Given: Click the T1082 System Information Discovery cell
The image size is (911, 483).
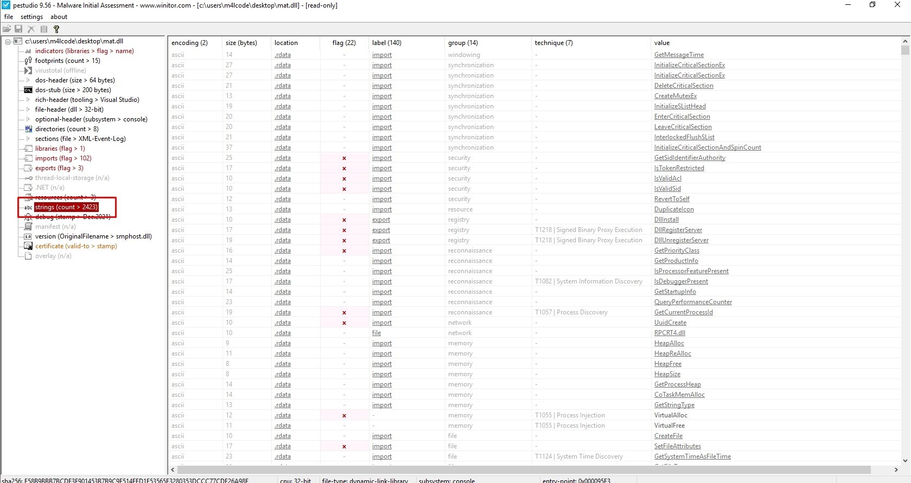Looking at the screenshot, I should point(589,281).
